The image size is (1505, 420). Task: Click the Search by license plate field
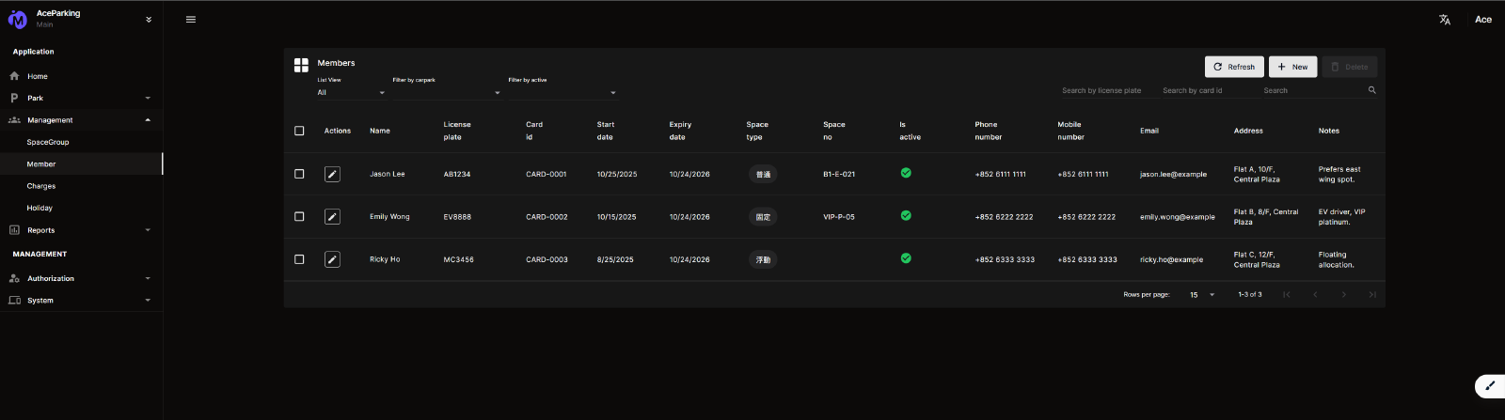click(x=1101, y=90)
